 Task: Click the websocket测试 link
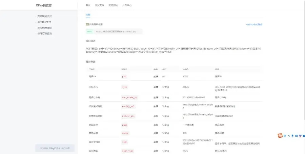254,24
